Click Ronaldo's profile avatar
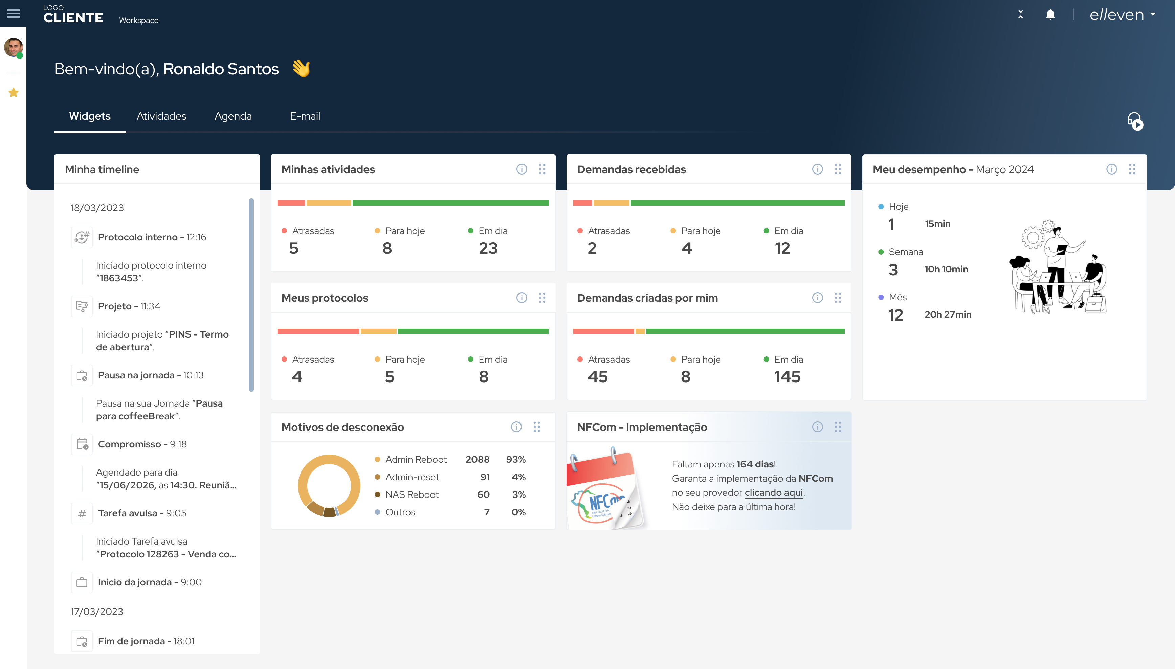This screenshot has height=669, width=1175. pos(13,47)
